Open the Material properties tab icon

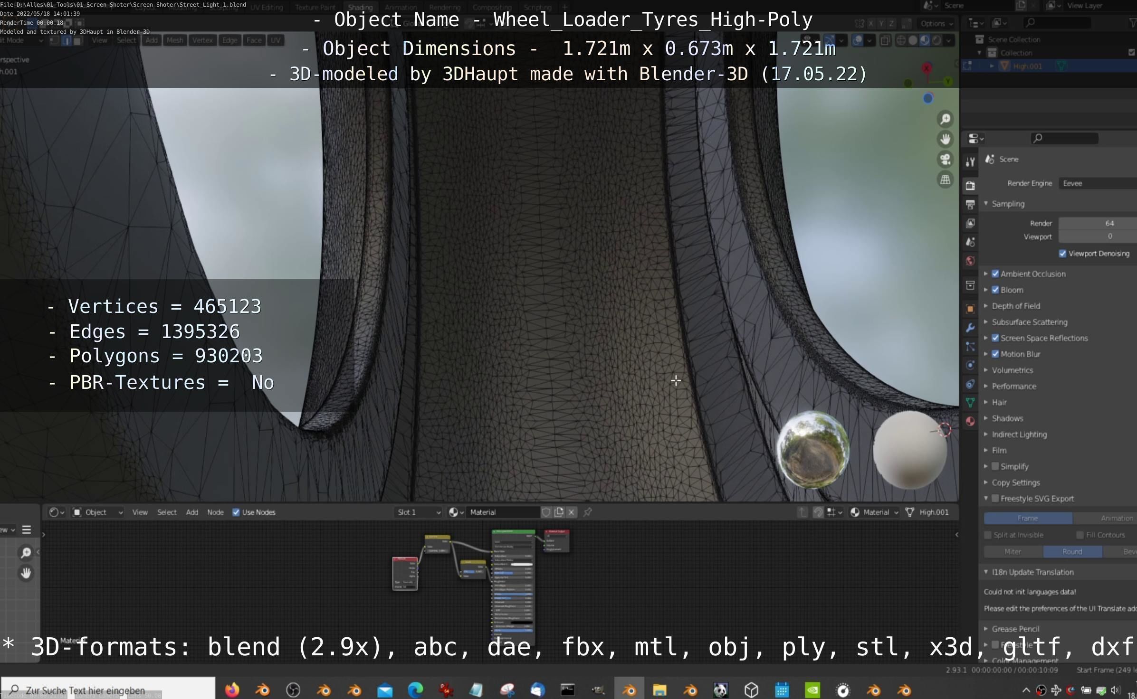(970, 421)
